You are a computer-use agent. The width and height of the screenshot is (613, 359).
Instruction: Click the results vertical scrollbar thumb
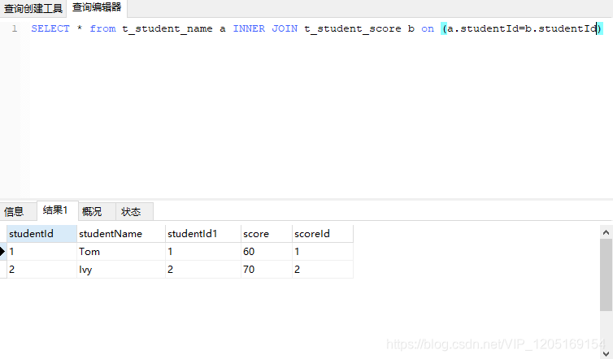tap(606, 275)
